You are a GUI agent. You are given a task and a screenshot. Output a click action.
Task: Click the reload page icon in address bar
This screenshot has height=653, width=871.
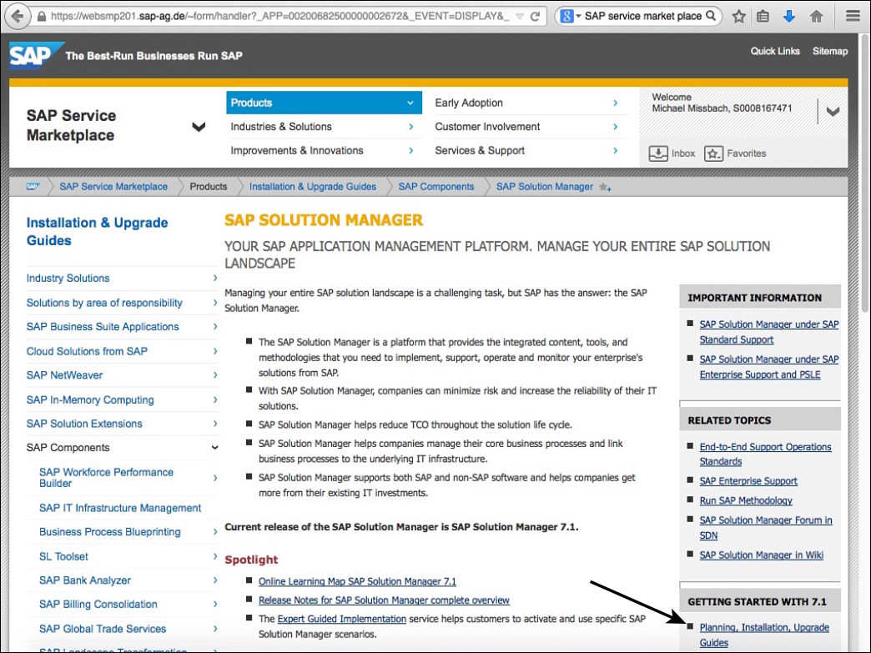[x=535, y=17]
